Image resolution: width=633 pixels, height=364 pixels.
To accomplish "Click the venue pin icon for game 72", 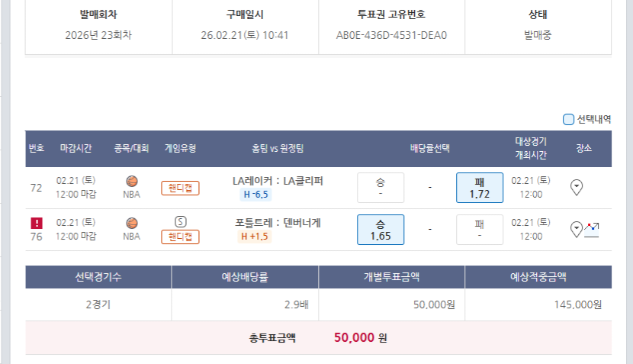I will click(577, 187).
